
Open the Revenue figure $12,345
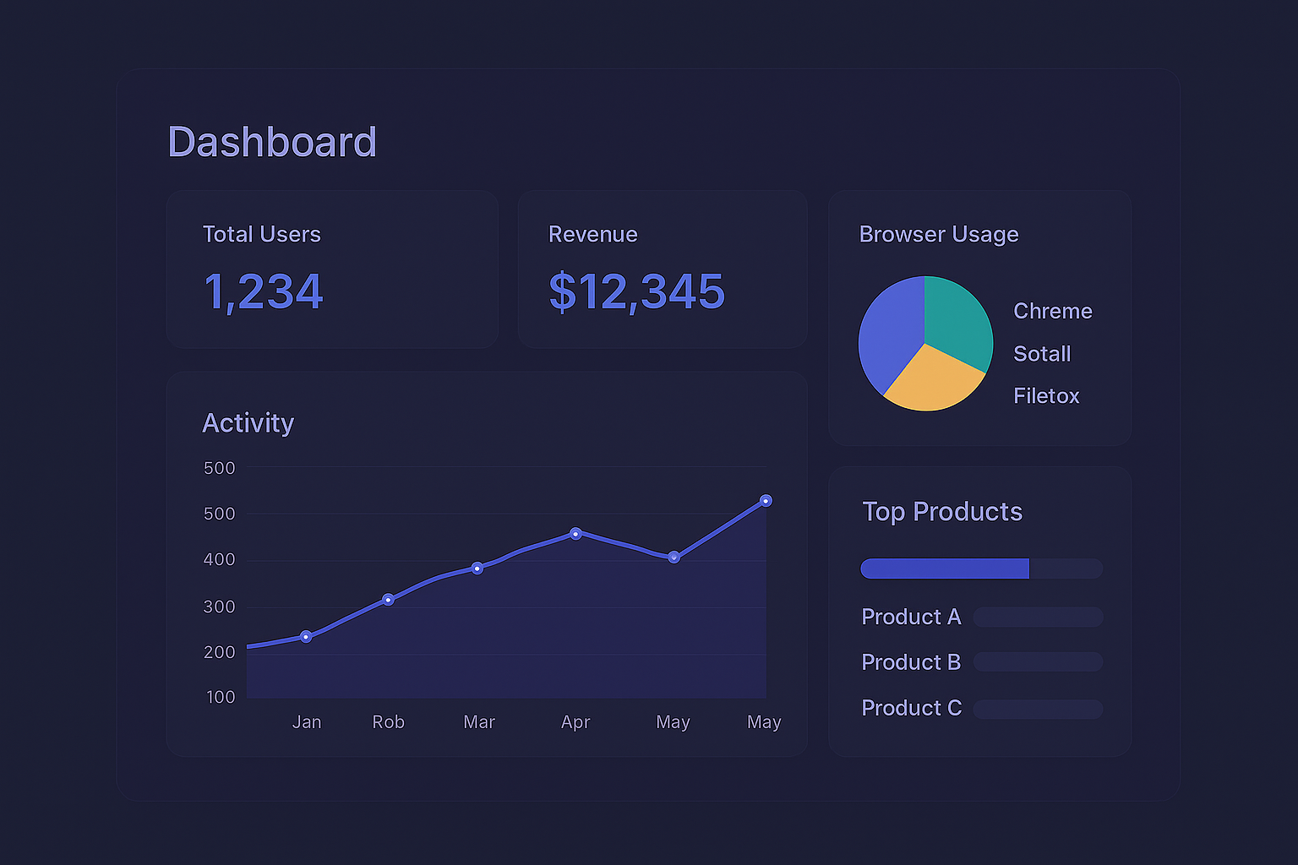[x=636, y=292]
